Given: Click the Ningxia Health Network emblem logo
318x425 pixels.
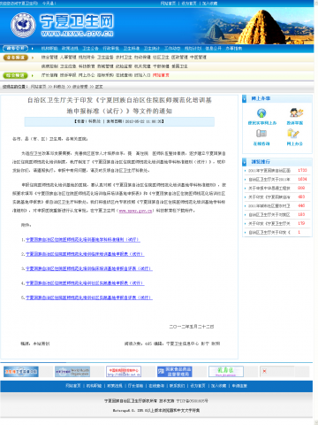Looking at the screenshot, I should 23,26.
